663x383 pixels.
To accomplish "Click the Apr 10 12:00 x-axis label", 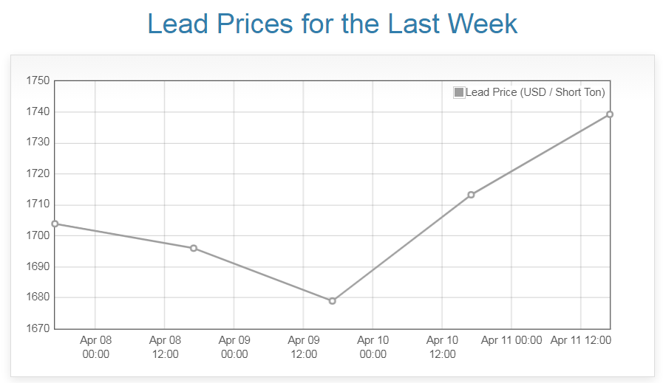I will point(442,347).
